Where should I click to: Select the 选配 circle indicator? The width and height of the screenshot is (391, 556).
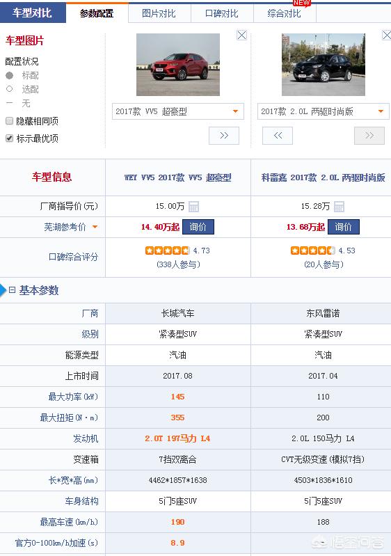(10, 89)
